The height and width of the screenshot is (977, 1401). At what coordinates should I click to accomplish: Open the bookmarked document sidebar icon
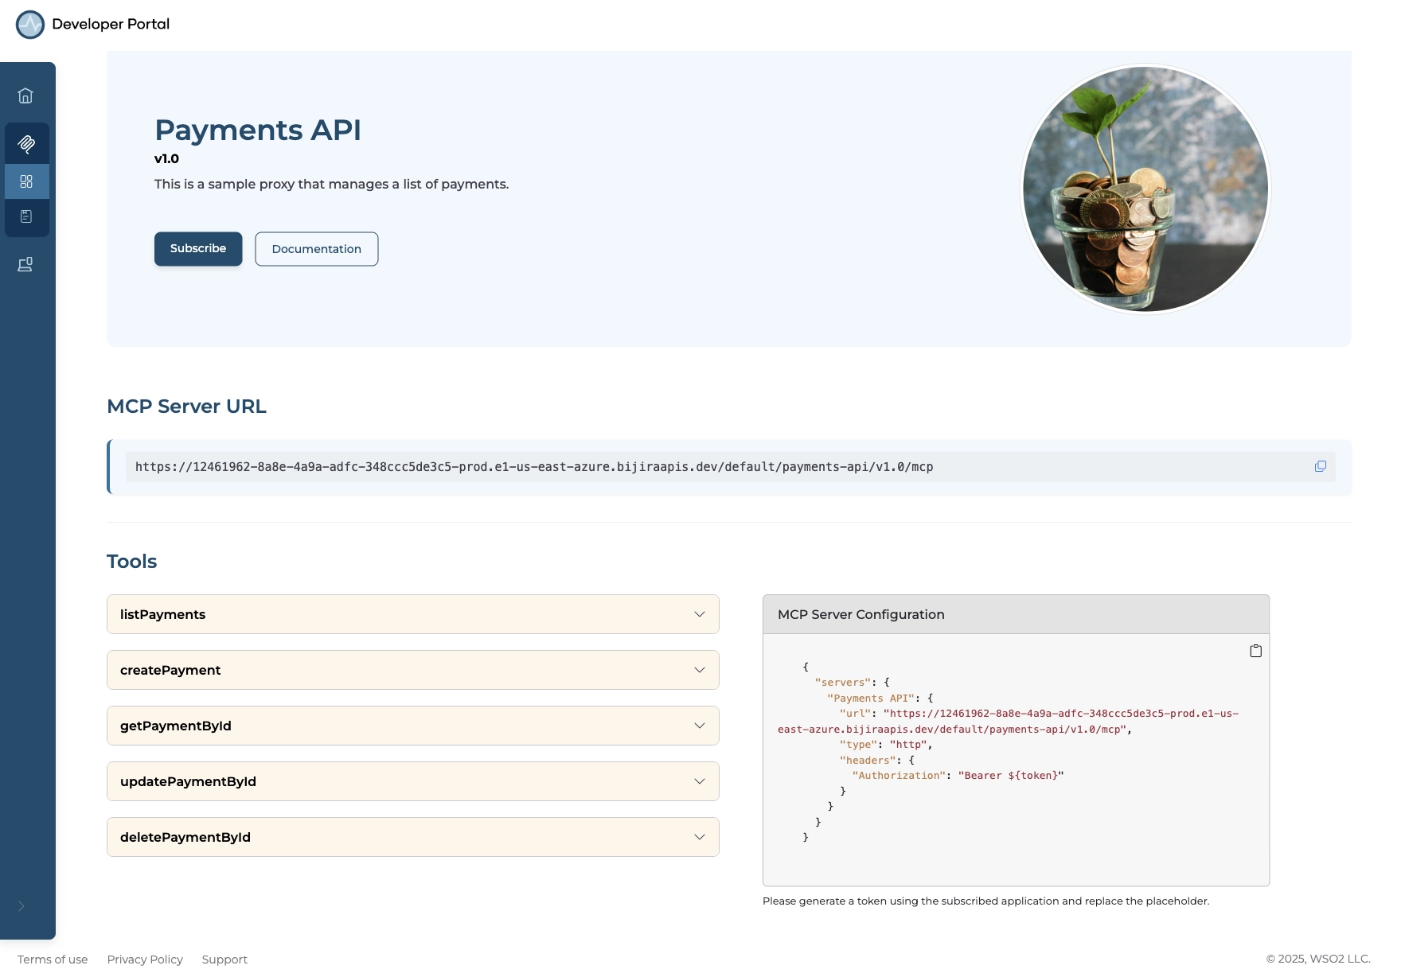[26, 216]
